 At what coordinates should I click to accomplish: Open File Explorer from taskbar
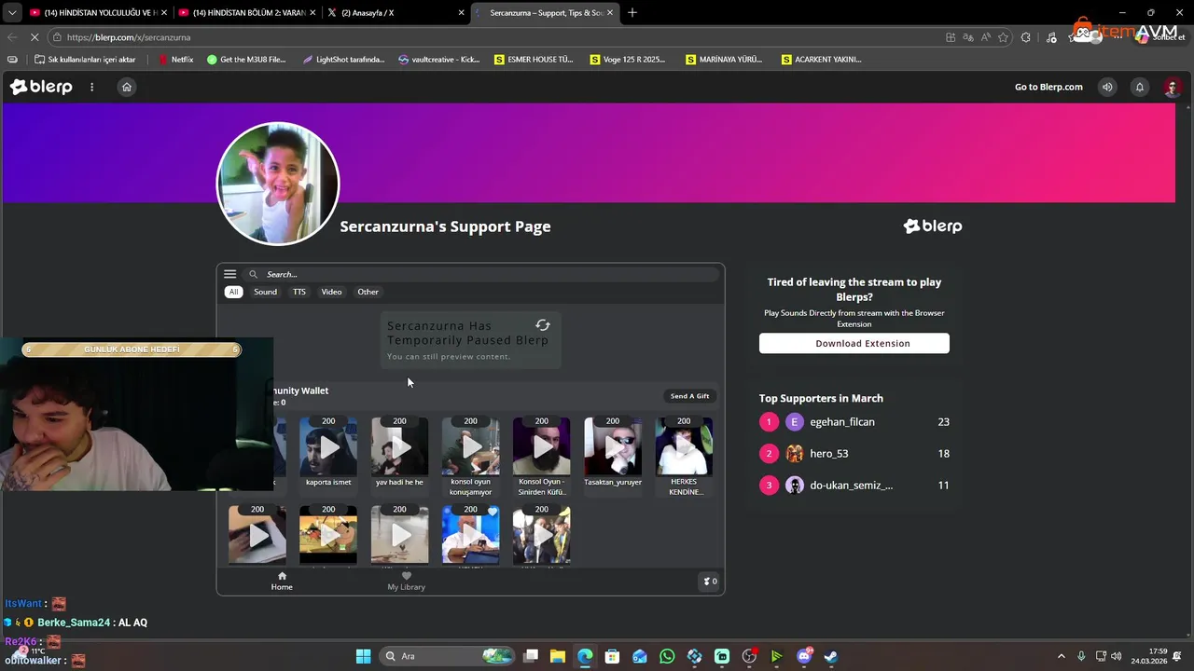(557, 656)
